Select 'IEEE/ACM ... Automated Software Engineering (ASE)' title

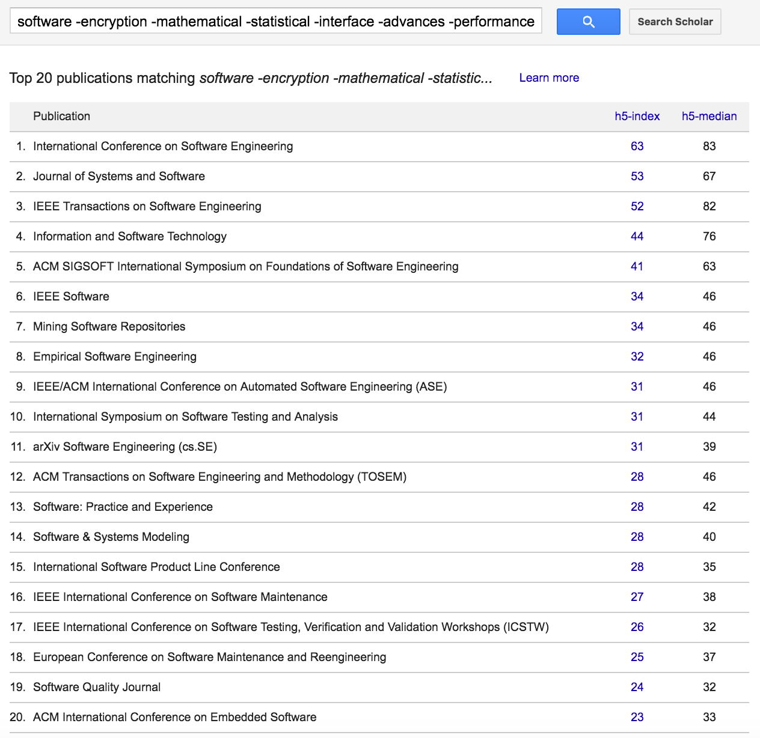[x=240, y=386]
